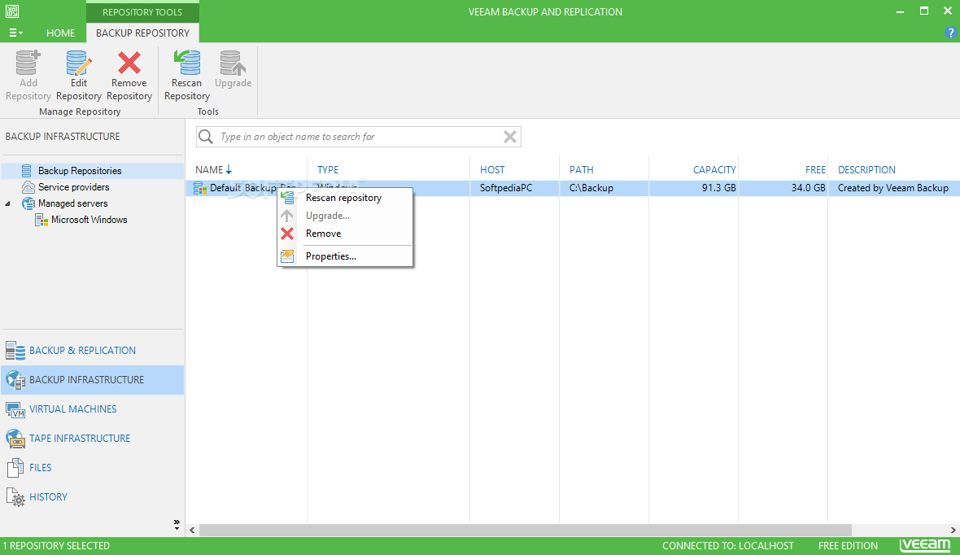Select Managed servers tree node
The image size is (960, 555).
(73, 203)
